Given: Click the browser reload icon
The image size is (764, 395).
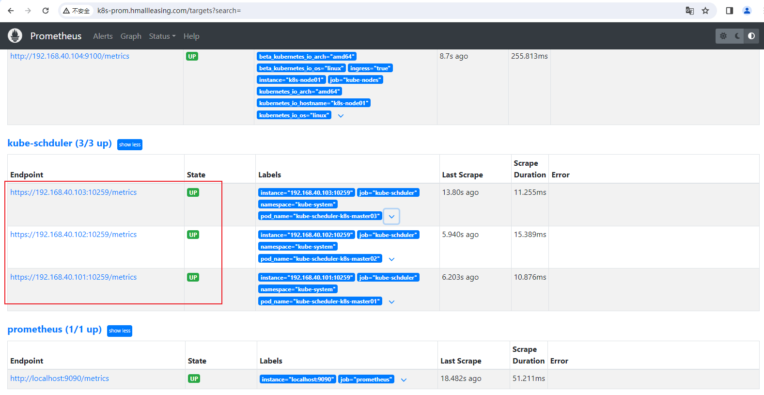Looking at the screenshot, I should pyautogui.click(x=46, y=11).
